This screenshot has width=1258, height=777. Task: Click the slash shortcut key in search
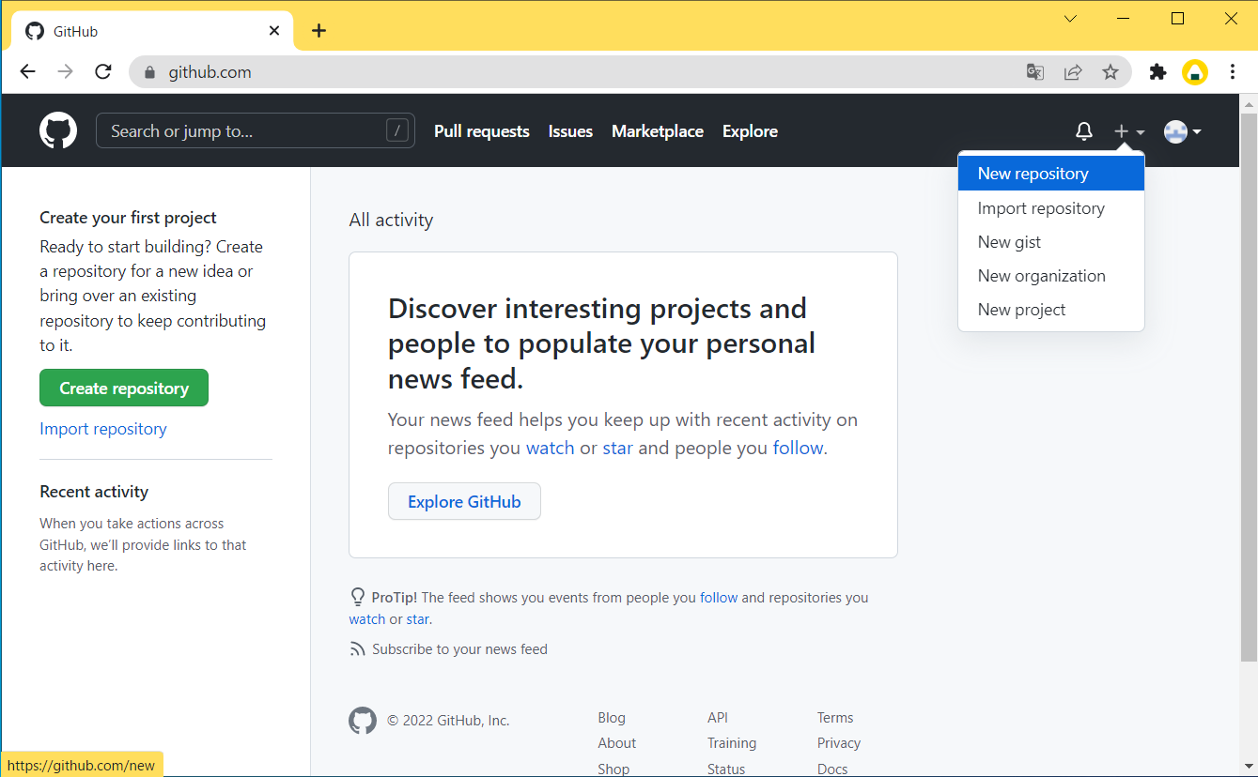398,131
